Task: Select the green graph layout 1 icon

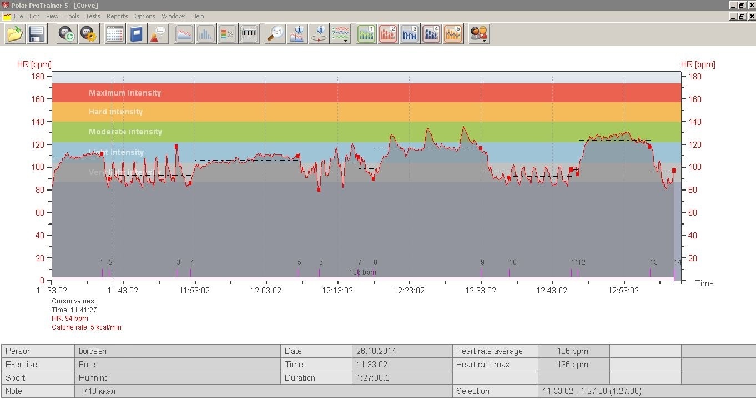Action: pyautogui.click(x=366, y=34)
